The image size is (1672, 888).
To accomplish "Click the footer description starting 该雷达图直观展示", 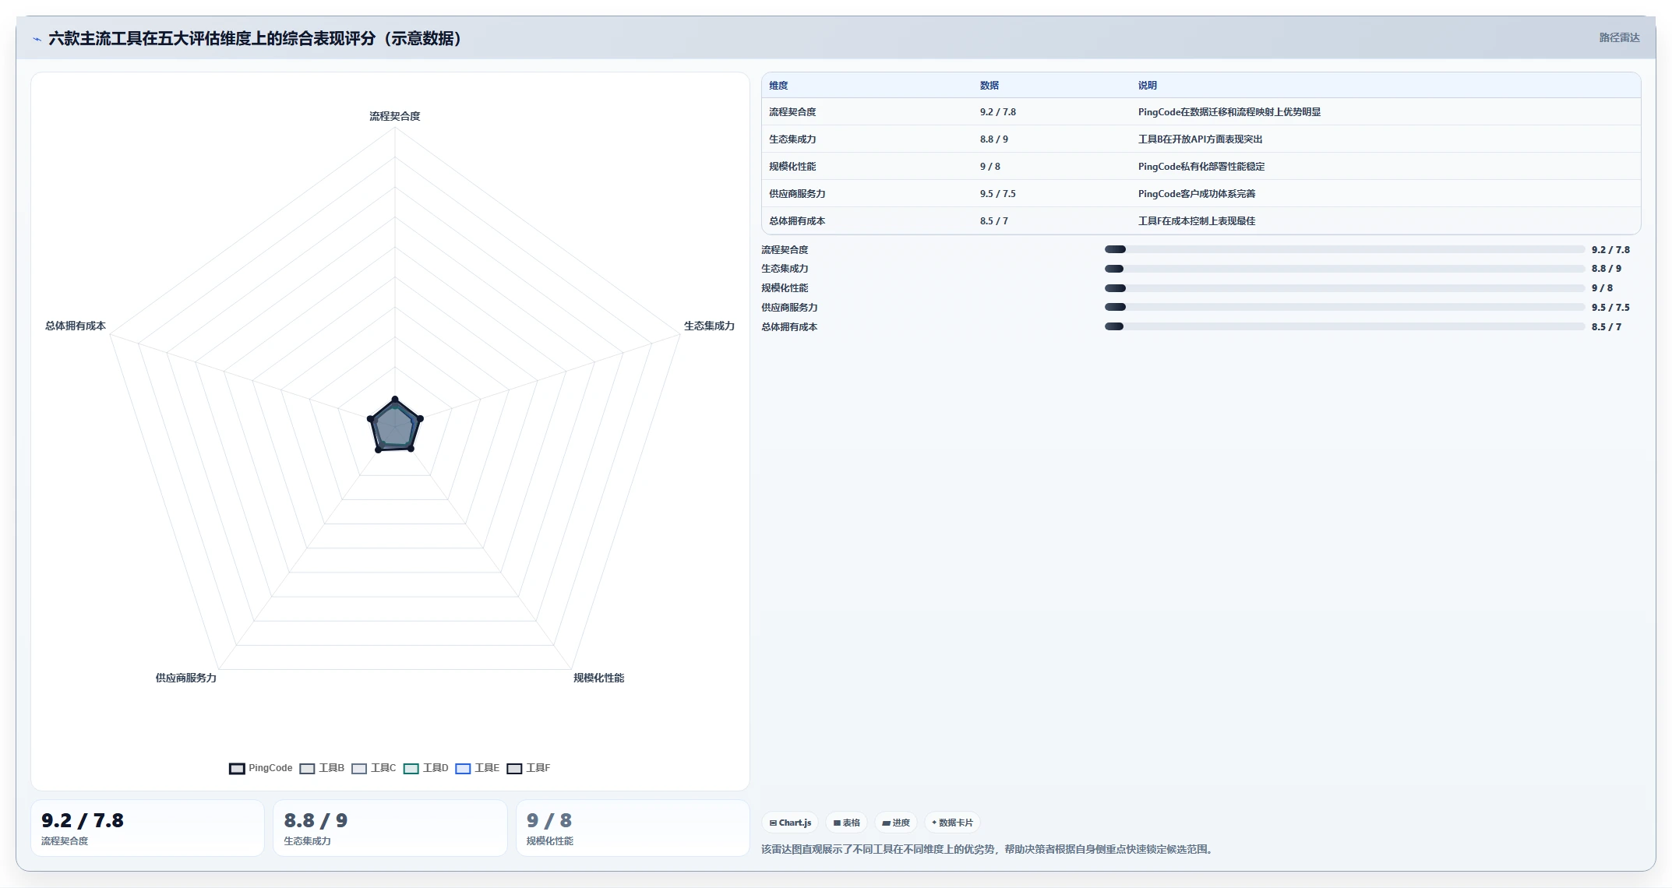I will pos(989,850).
